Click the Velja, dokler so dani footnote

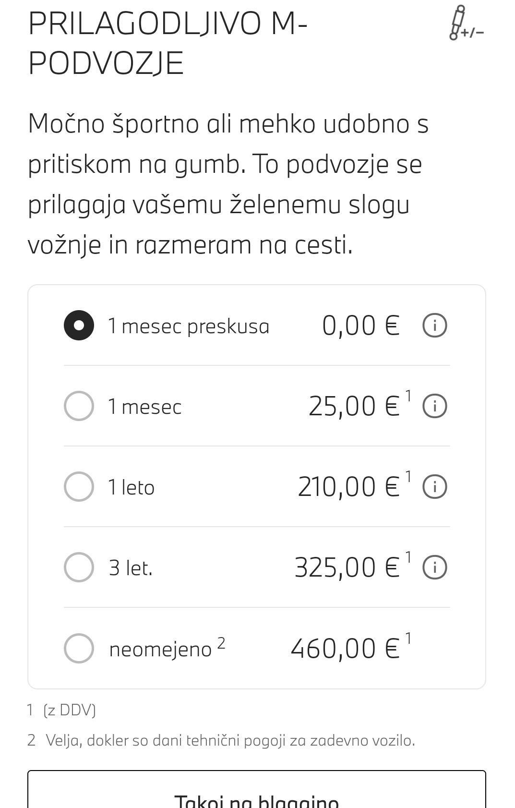(x=230, y=741)
